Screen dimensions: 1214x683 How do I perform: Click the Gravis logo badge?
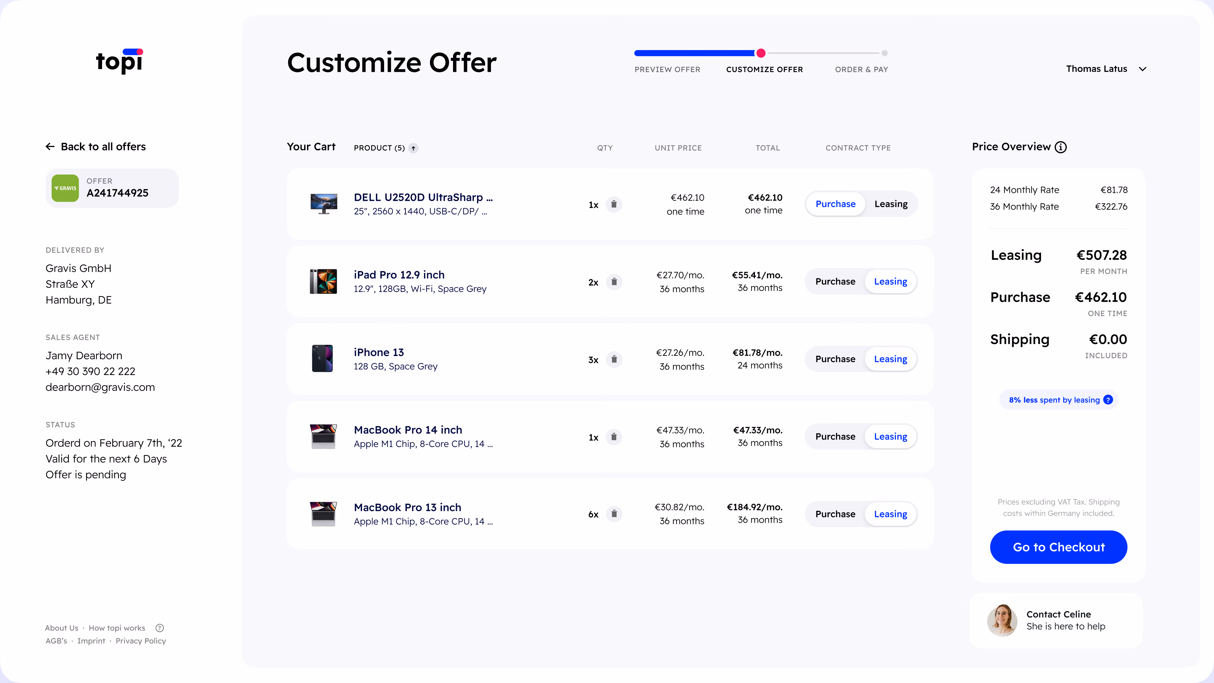pyautogui.click(x=65, y=188)
